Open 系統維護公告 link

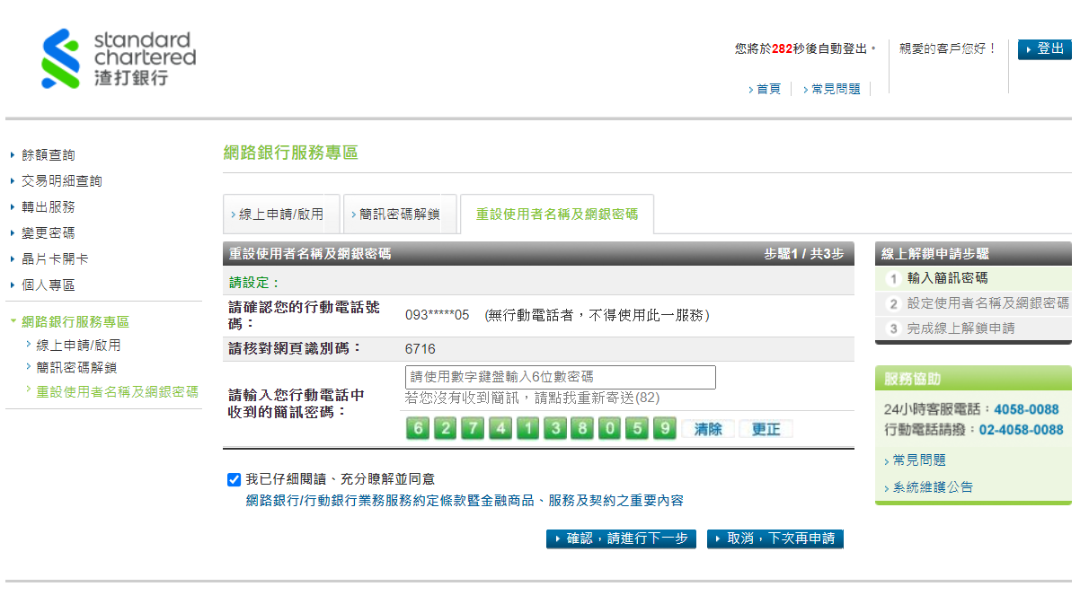pyautogui.click(x=933, y=487)
